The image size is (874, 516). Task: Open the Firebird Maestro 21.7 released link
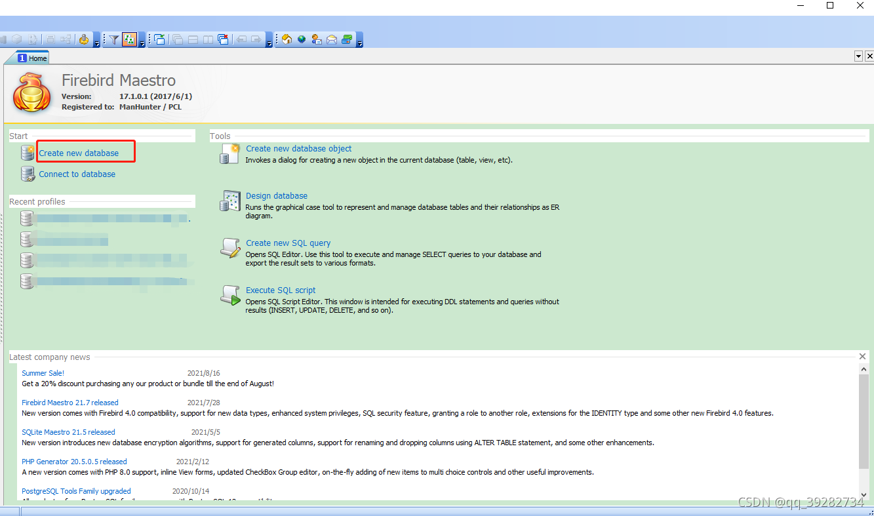pyautogui.click(x=70, y=403)
